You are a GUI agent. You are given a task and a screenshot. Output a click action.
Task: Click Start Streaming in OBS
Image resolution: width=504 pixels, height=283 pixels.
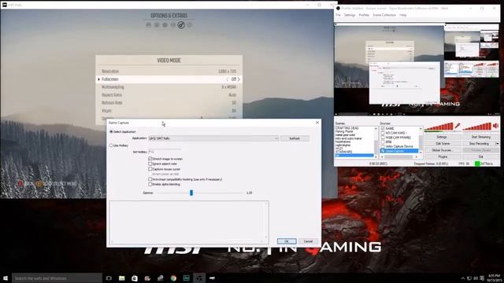tap(480, 137)
